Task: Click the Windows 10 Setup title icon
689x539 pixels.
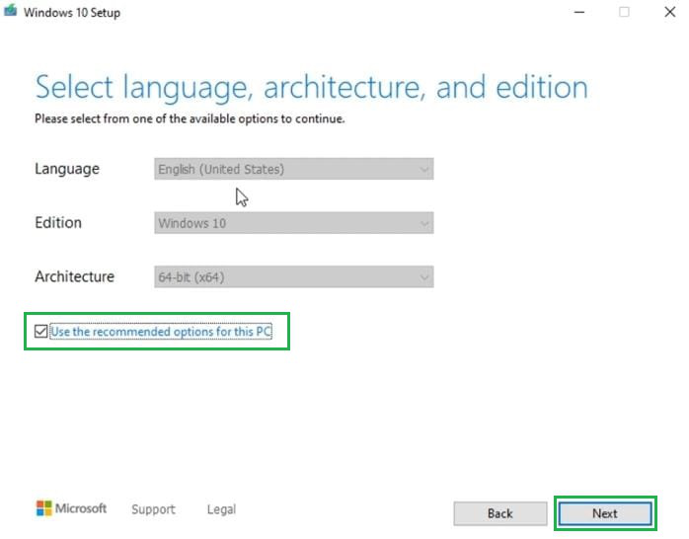Action: click(x=11, y=11)
